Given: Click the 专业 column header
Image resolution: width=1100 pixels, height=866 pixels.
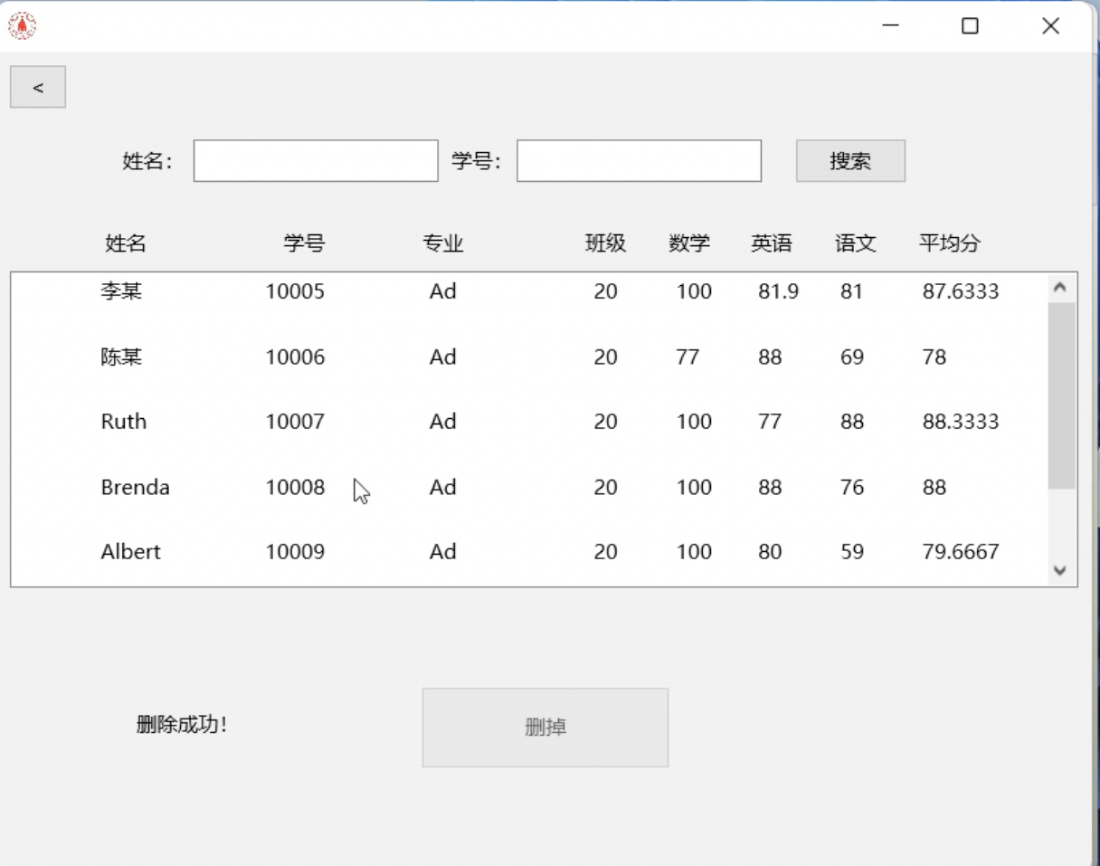Looking at the screenshot, I should [x=442, y=243].
